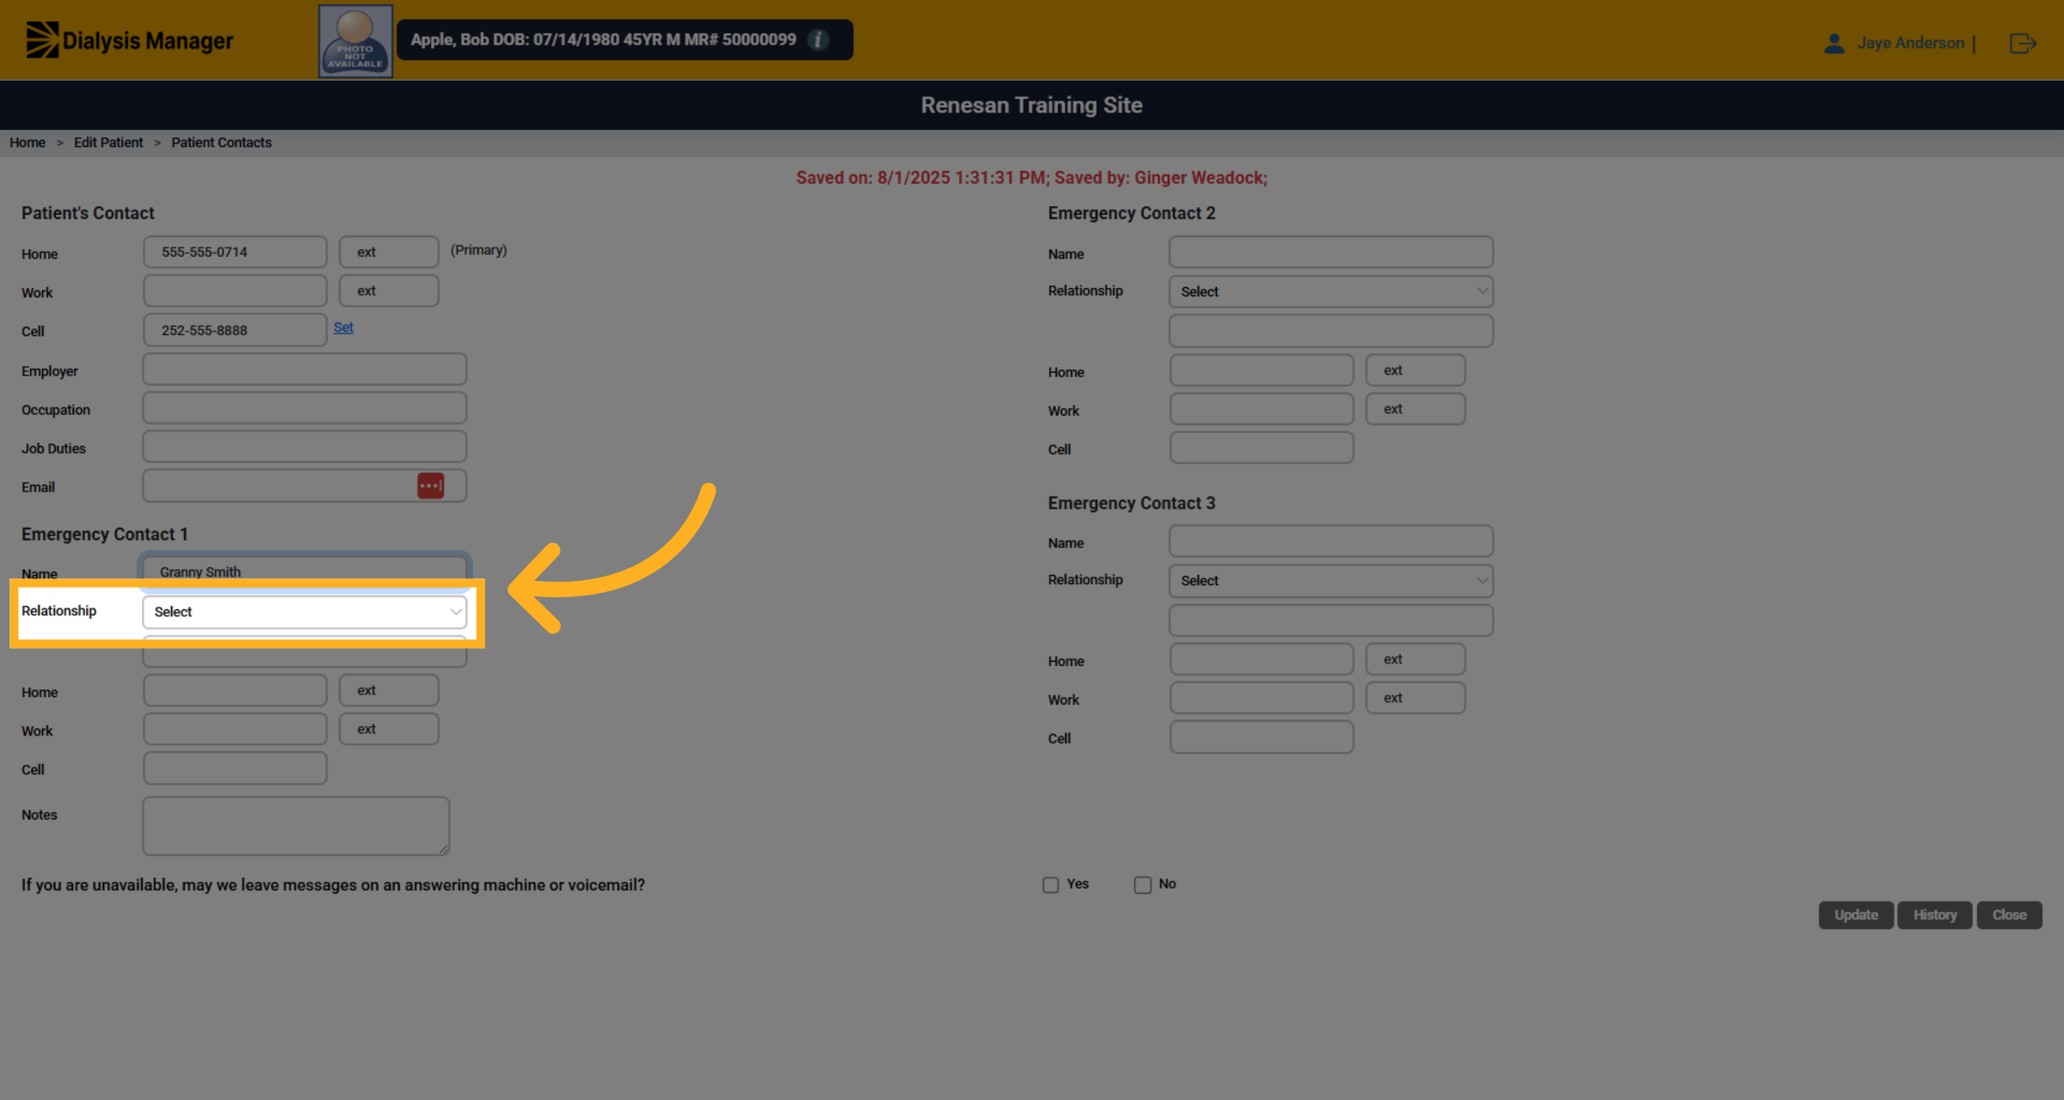Click Emergency Contact 3 Work phone field
The height and width of the screenshot is (1100, 2064).
(x=1262, y=698)
